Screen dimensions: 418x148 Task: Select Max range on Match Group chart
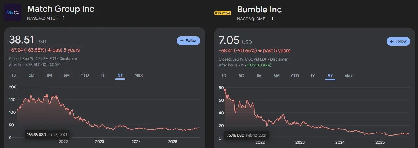(139, 75)
